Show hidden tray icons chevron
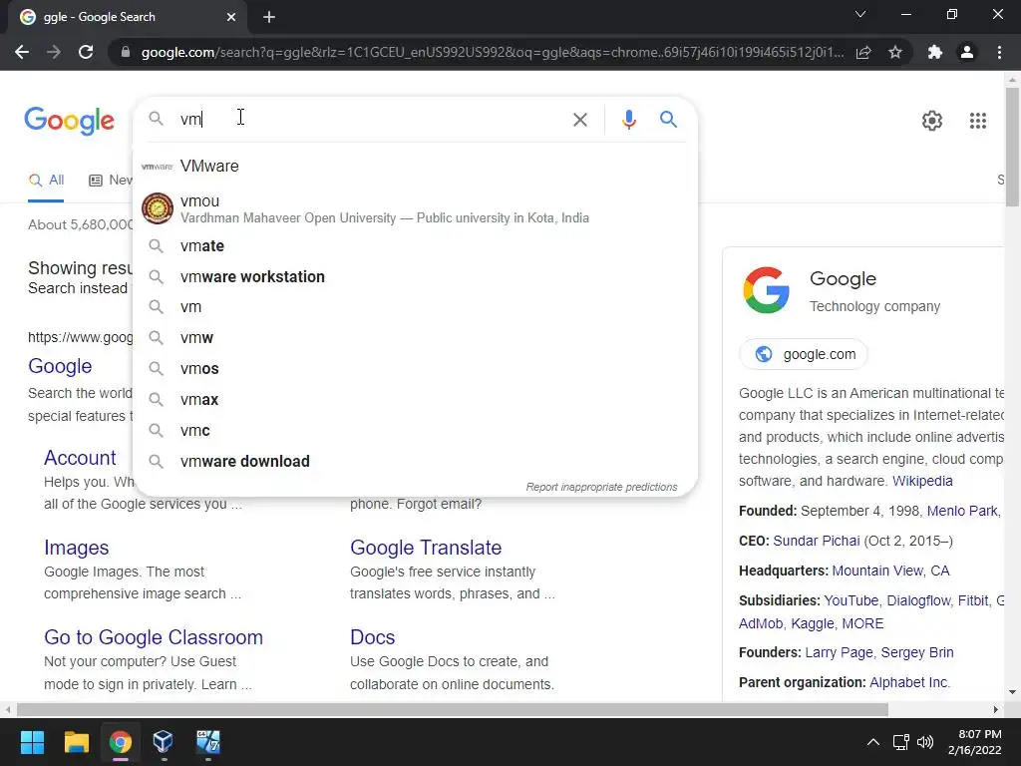1021x766 pixels. [873, 742]
